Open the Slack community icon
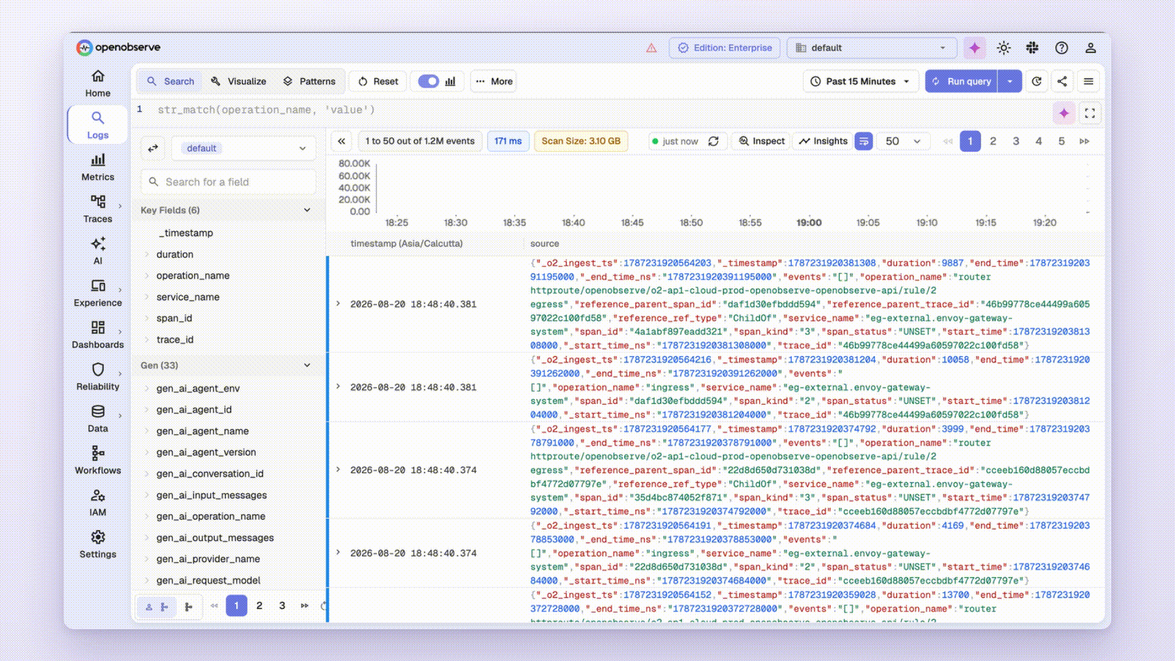Image resolution: width=1175 pixels, height=661 pixels. [1032, 48]
